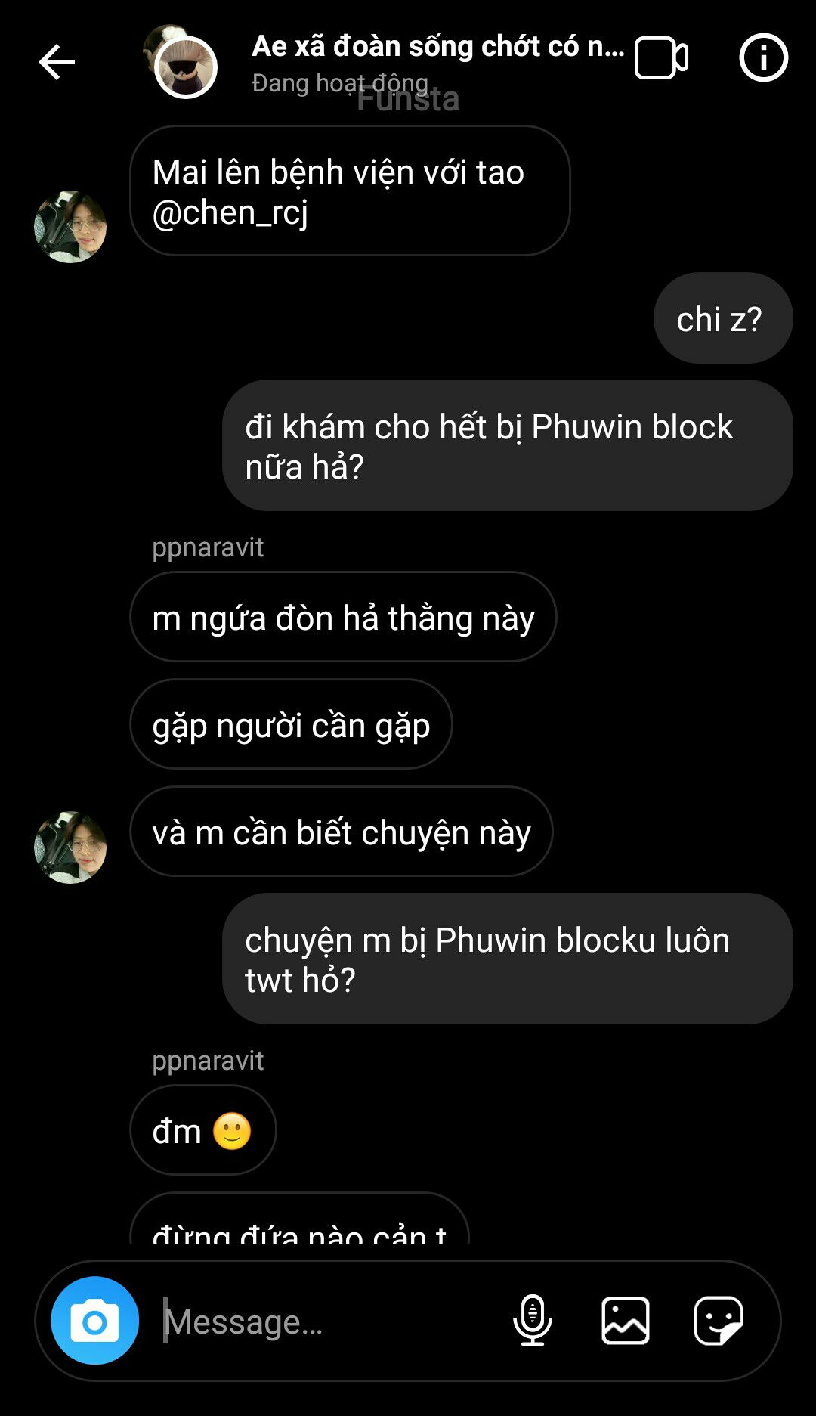
Task: Select the 'gặp người cần gặp' bubble
Action: pos(291,724)
